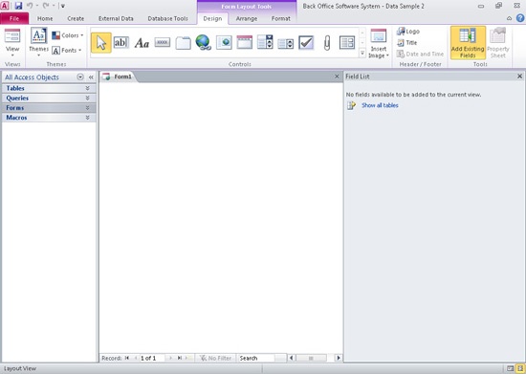Go to the last record
The height and width of the screenshot is (374, 526).
coord(180,359)
